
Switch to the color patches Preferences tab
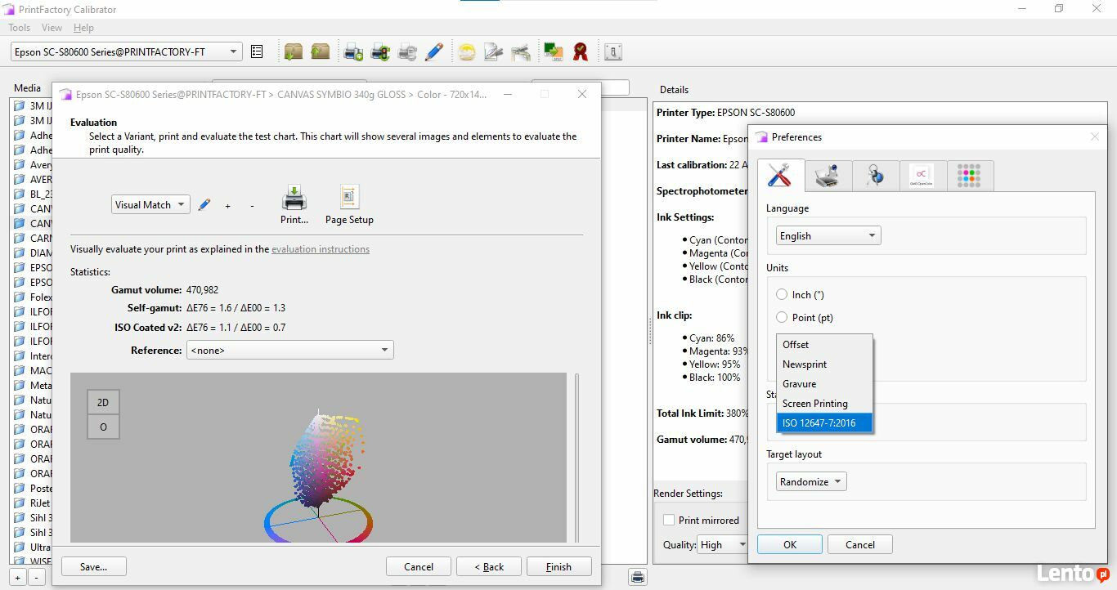[969, 176]
